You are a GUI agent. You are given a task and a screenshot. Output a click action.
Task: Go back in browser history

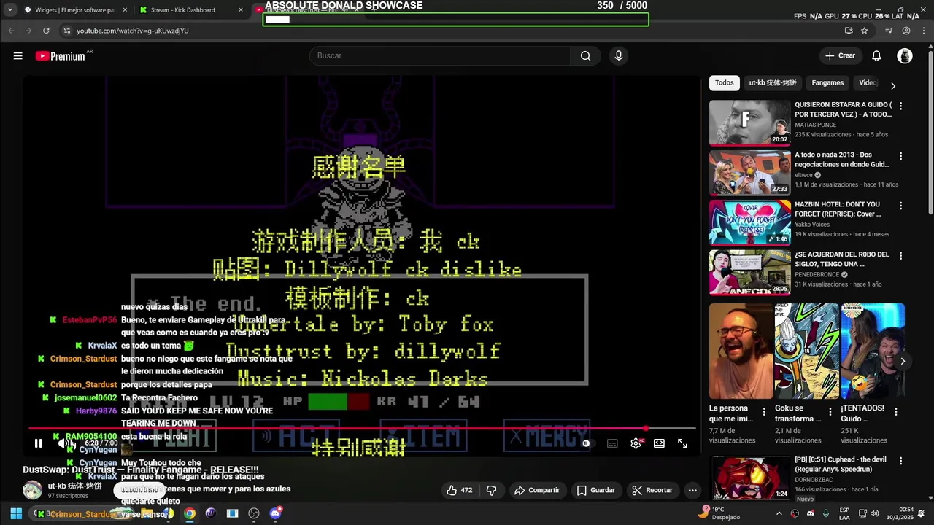pos(11,31)
